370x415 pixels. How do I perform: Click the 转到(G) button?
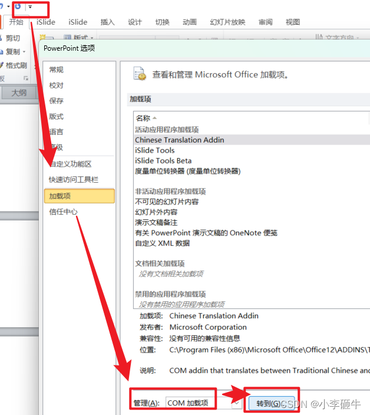tap(272, 403)
